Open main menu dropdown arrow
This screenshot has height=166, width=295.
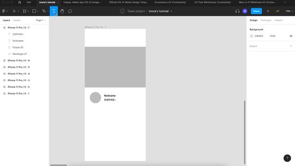tap(7, 11)
